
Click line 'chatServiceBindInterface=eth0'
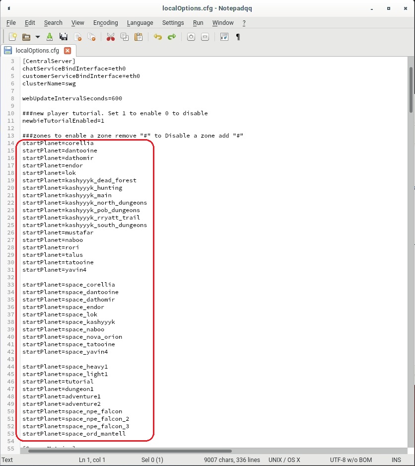74,69
